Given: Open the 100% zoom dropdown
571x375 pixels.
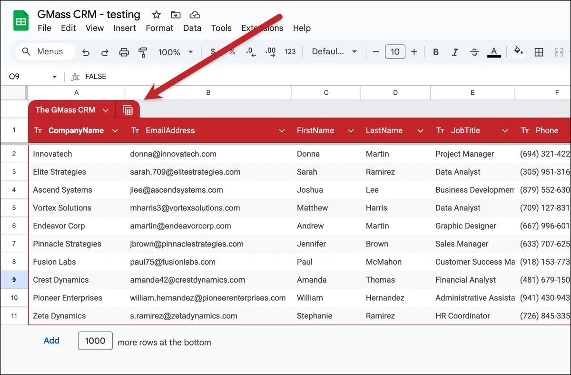Looking at the screenshot, I should tap(176, 52).
